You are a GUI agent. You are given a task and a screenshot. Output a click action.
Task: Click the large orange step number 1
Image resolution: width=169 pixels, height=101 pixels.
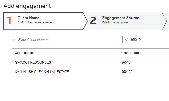pyautogui.click(x=9, y=21)
